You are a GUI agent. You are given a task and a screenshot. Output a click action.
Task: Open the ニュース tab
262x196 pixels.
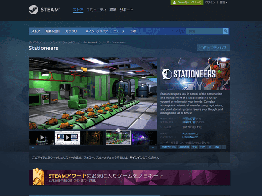click(119, 31)
